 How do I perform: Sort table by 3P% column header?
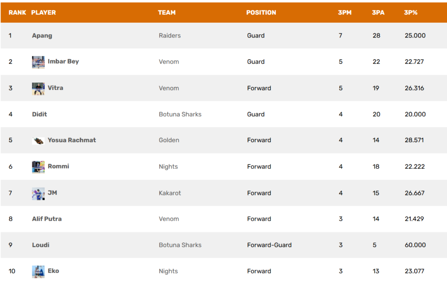point(410,13)
